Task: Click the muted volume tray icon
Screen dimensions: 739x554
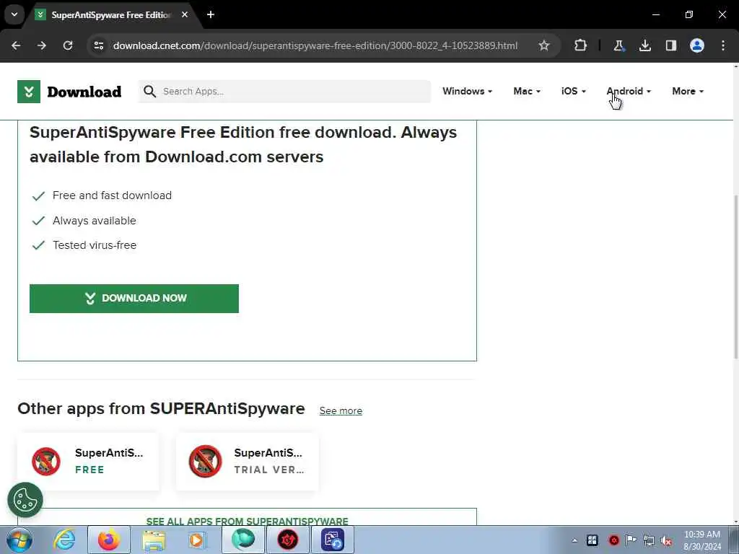Action: (x=666, y=540)
